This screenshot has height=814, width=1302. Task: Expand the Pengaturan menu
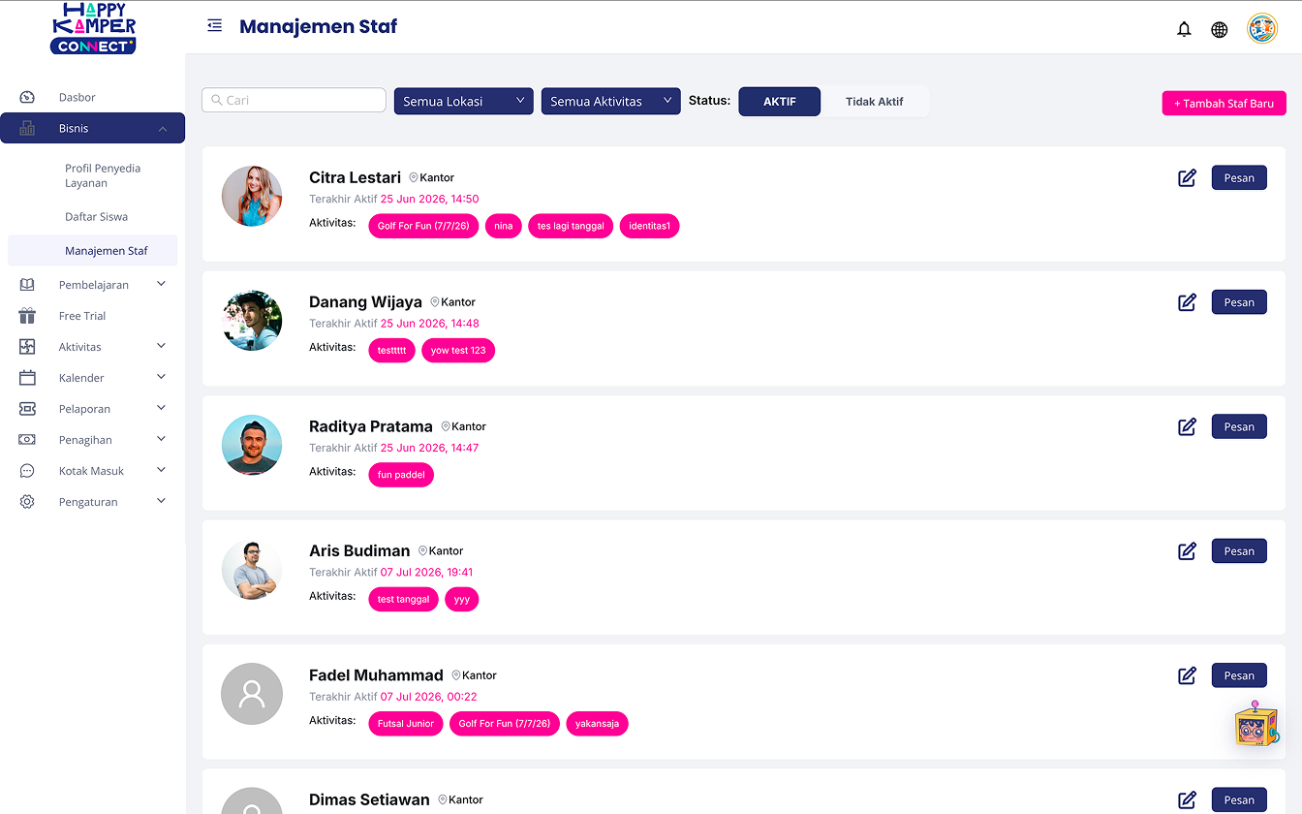(x=161, y=501)
